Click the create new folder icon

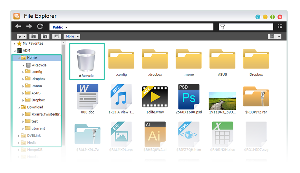(33, 36)
